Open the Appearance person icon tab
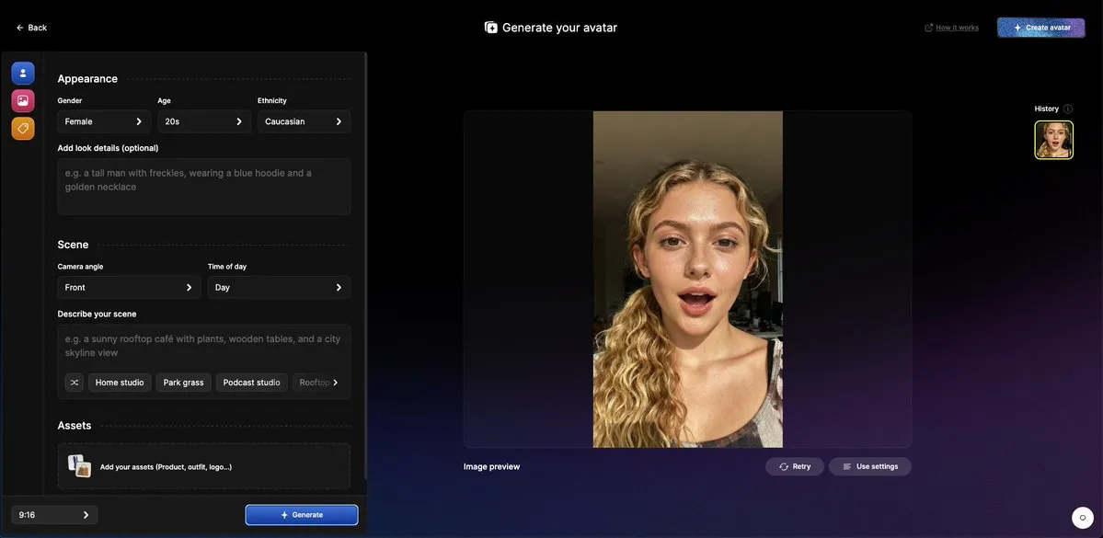 pos(23,73)
